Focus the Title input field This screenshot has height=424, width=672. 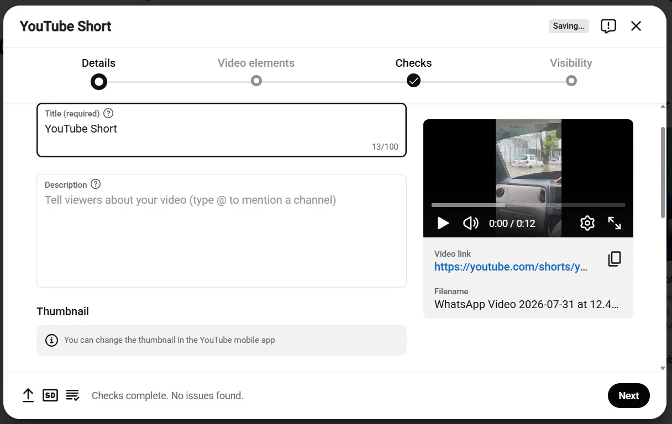click(x=222, y=130)
